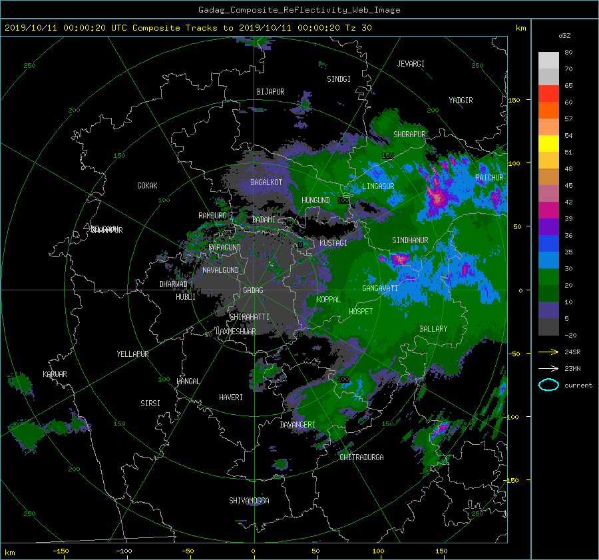
Task: Select the DHARWAD label
Action: [173, 284]
